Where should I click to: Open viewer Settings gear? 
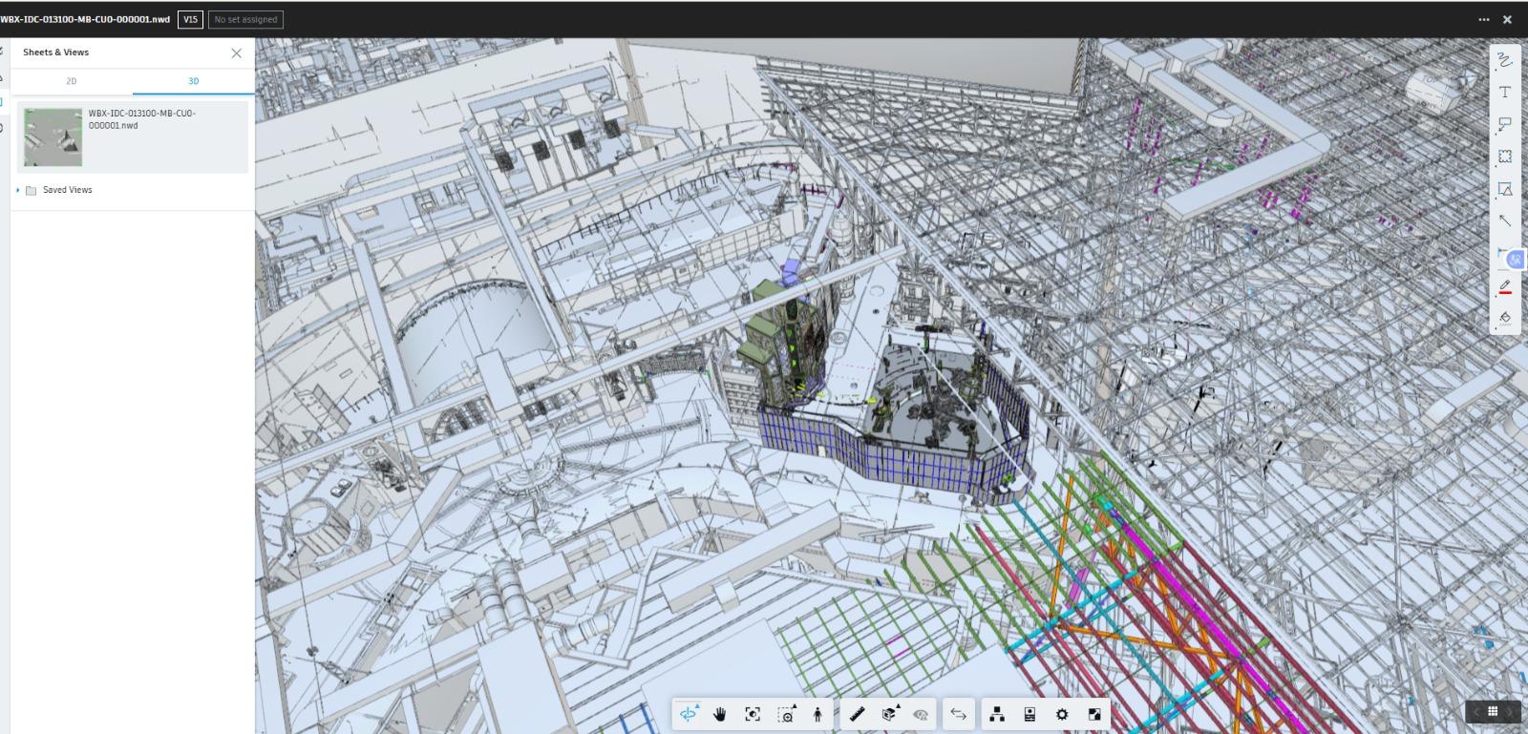[1062, 714]
